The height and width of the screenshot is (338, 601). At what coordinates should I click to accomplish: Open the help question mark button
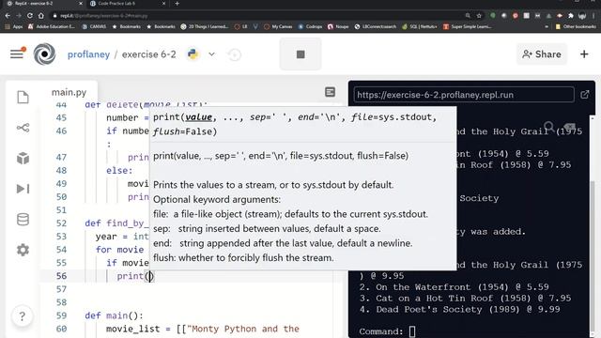click(x=23, y=316)
